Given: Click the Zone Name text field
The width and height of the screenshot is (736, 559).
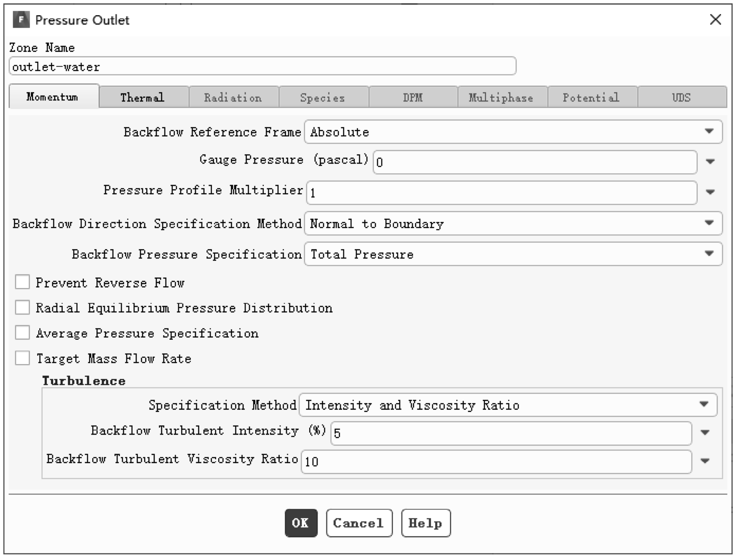Looking at the screenshot, I should click(x=262, y=66).
